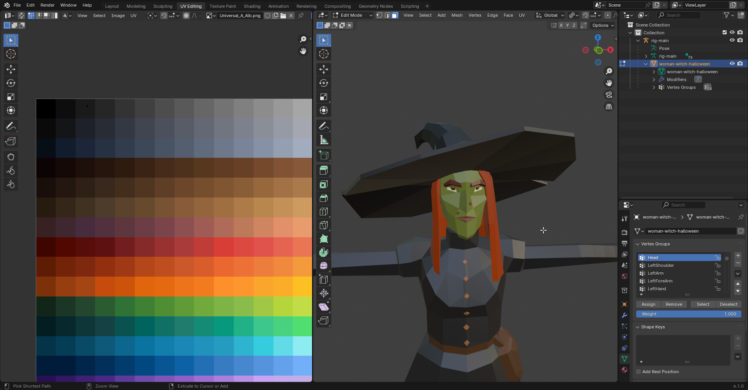Collapse the Vertex Groups panel
Image resolution: width=748 pixels, height=390 pixels.
click(x=638, y=244)
